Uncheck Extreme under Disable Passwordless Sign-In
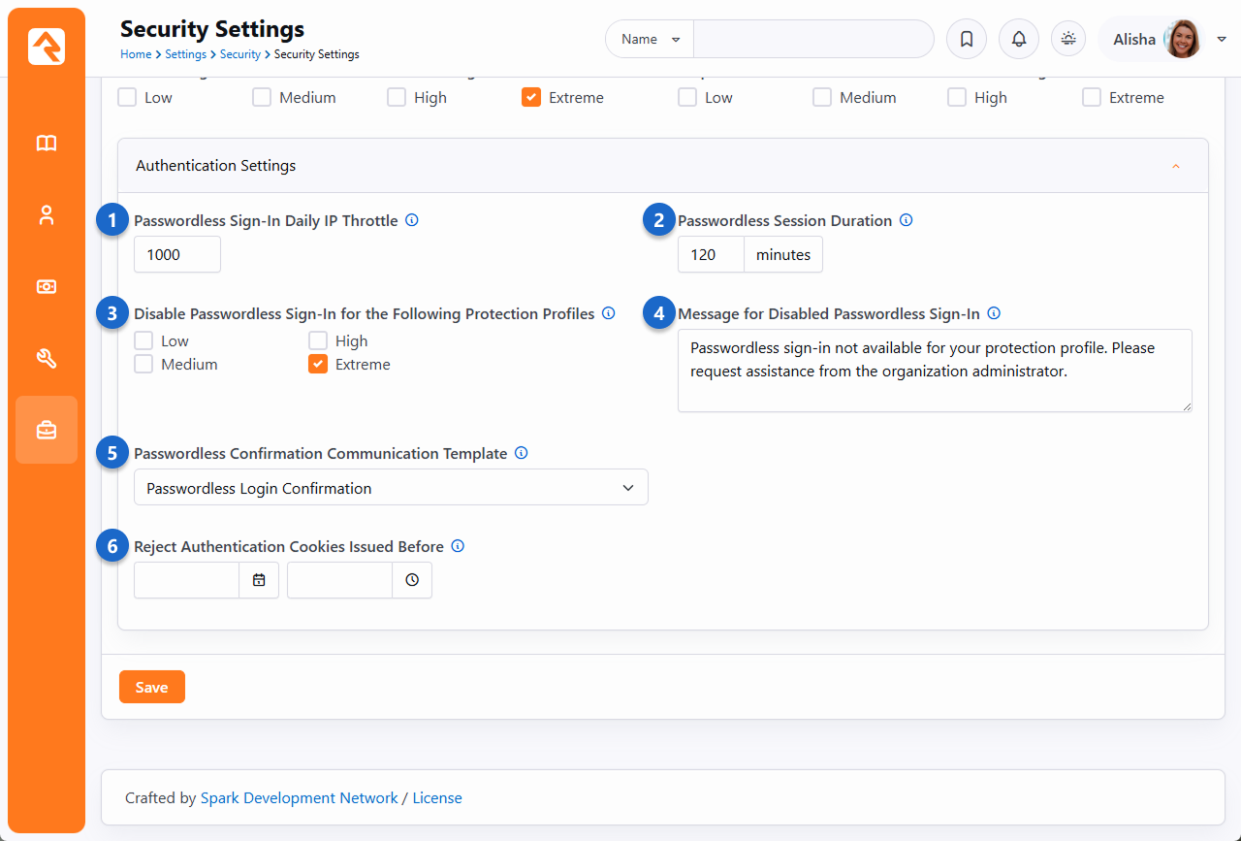 pyautogui.click(x=318, y=365)
